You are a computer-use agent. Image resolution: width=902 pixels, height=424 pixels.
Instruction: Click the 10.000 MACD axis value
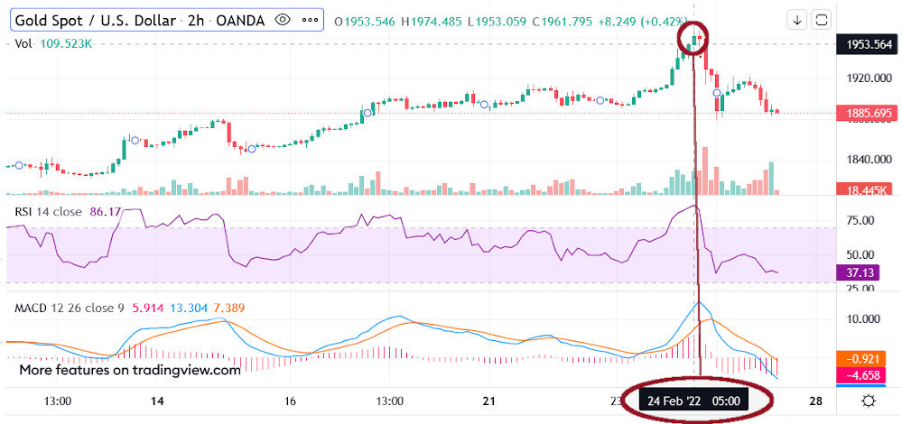[x=863, y=318]
